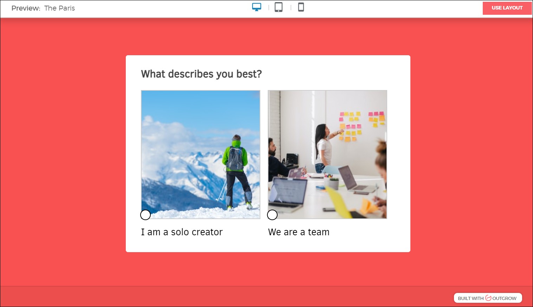Click the separator between tablet and mobile icons
The height and width of the screenshot is (307, 533).
click(x=291, y=7)
